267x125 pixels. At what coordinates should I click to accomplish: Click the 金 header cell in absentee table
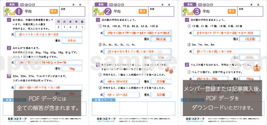(82, 22)
